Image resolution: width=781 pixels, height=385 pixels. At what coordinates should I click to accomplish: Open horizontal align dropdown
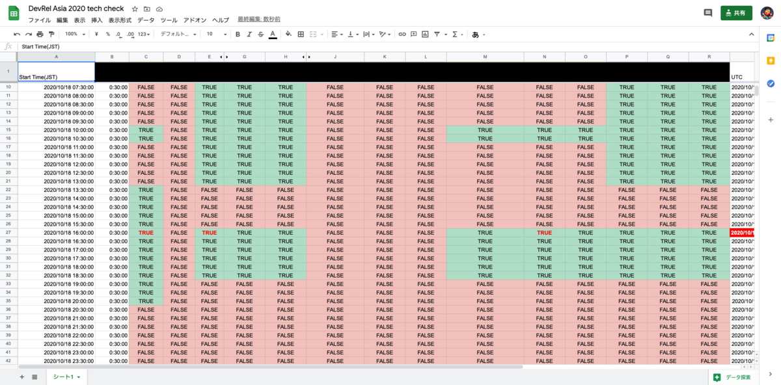pyautogui.click(x=336, y=34)
